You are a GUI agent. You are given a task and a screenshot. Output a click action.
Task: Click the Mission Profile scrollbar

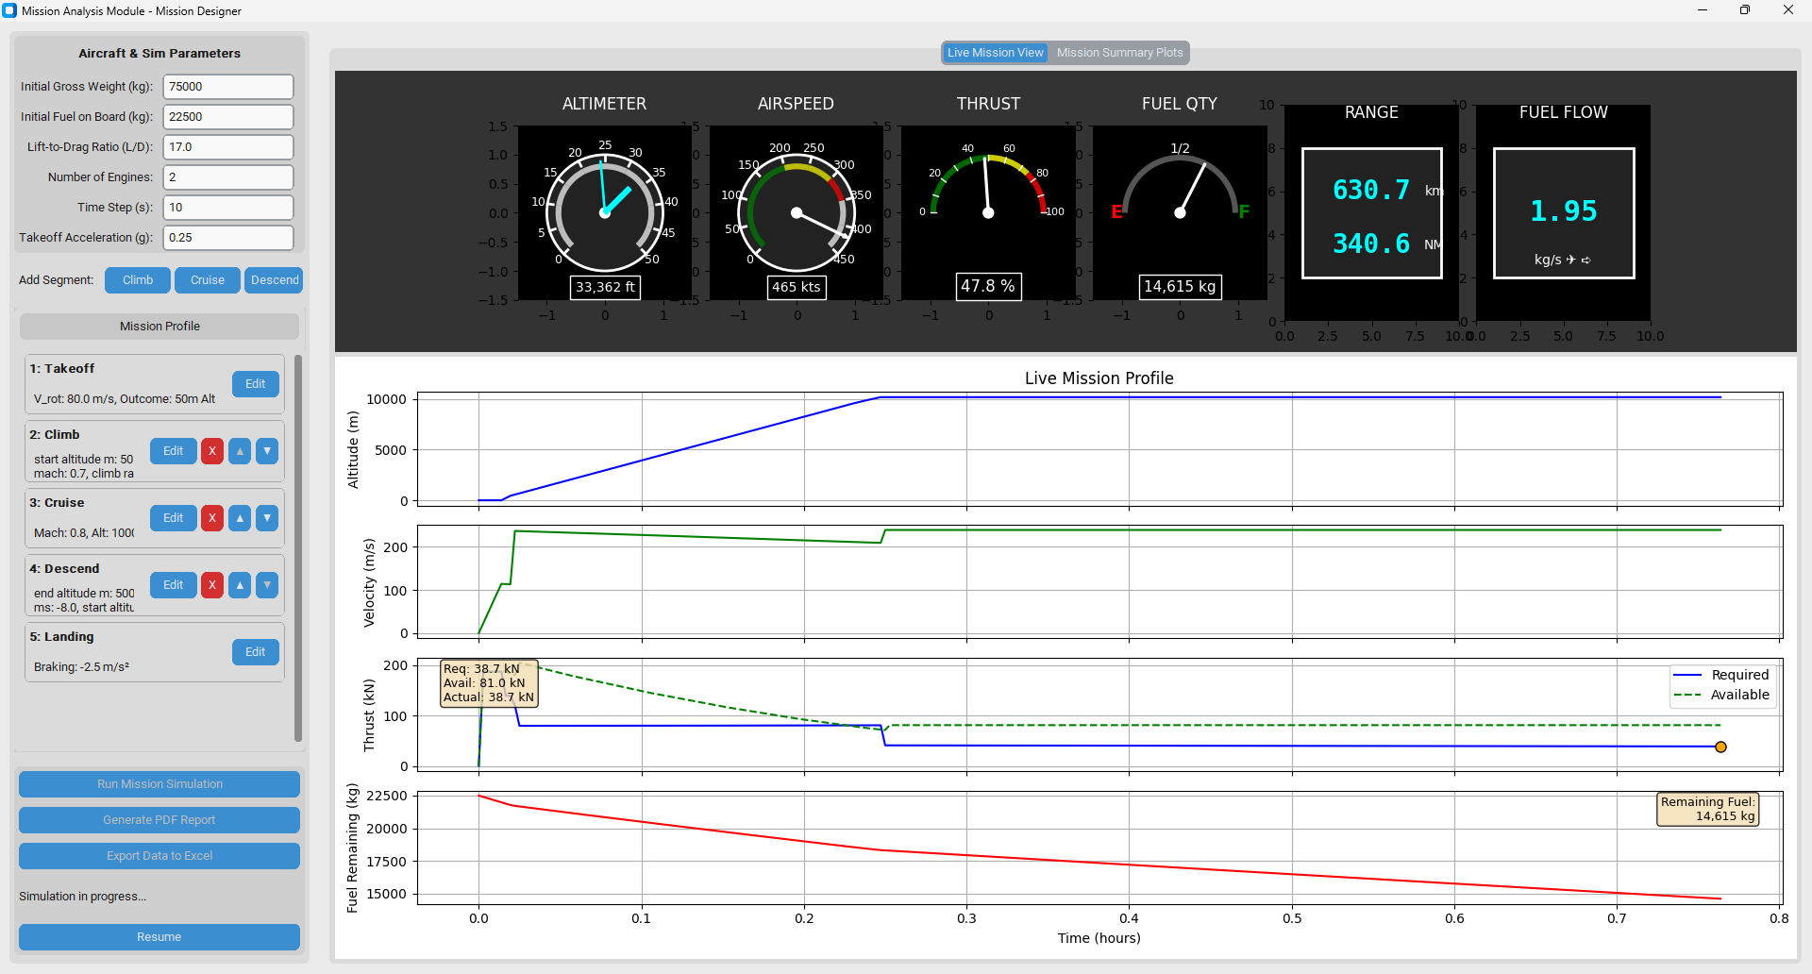pyautogui.click(x=298, y=547)
